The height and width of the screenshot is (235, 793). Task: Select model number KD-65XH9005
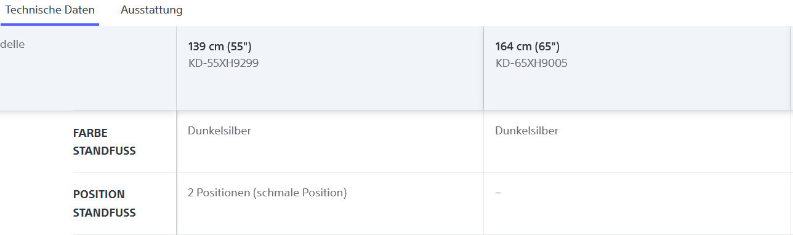click(x=531, y=63)
